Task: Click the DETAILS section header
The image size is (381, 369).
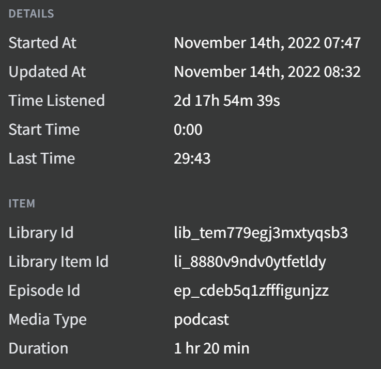Action: click(32, 14)
